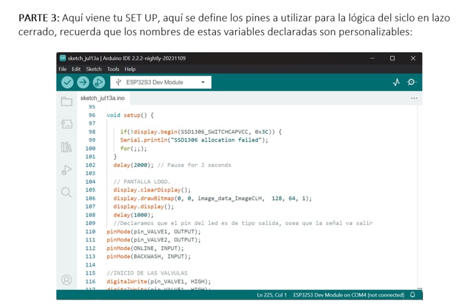
Task: Minimize the Arduino IDE window
Action: coord(372,58)
